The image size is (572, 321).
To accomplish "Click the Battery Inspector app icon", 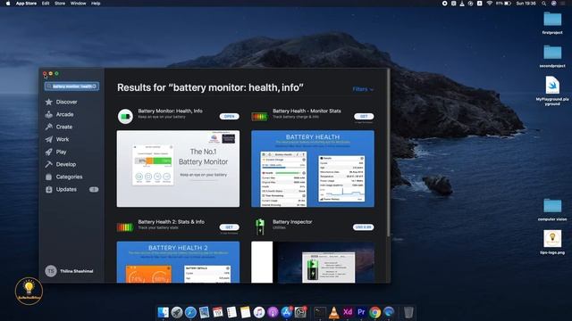I will tap(260, 226).
